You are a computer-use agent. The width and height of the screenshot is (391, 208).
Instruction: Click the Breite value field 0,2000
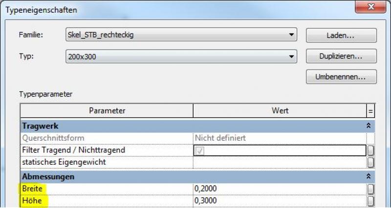point(279,189)
